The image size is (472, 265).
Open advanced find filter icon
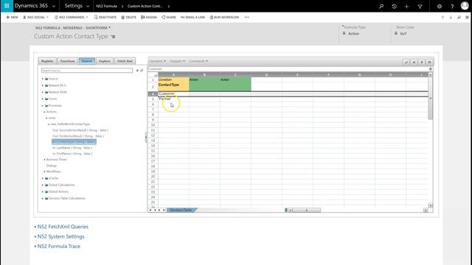[420, 6]
